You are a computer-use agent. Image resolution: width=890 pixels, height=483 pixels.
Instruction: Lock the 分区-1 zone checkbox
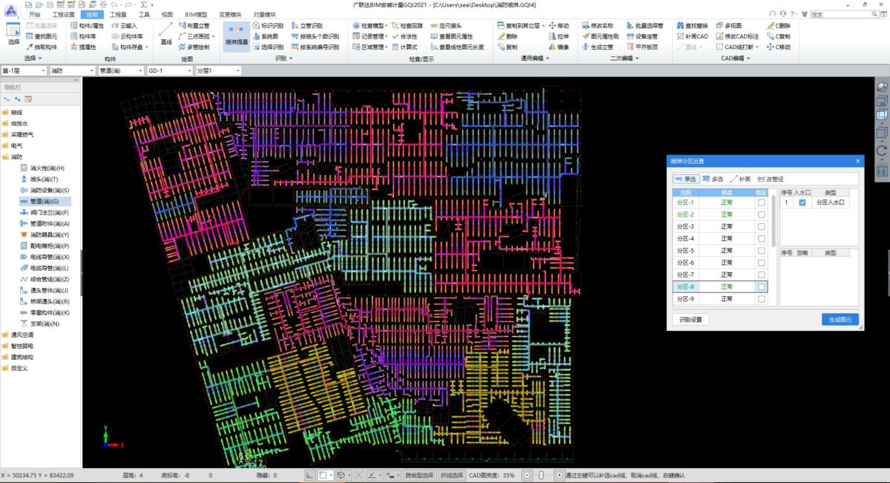coord(761,203)
